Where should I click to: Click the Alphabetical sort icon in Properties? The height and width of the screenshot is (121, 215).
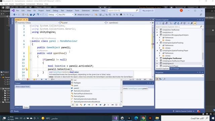click(160, 79)
